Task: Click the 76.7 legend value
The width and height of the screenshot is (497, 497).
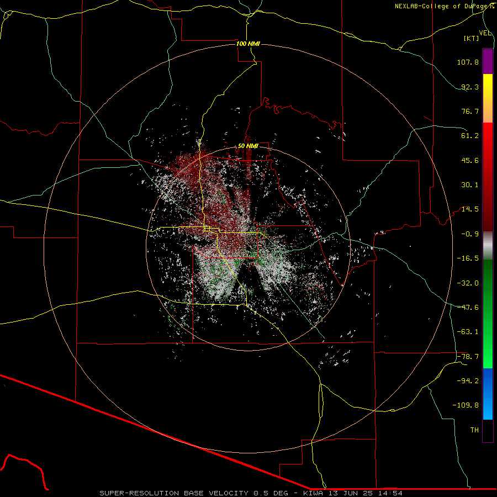Action: pos(470,111)
